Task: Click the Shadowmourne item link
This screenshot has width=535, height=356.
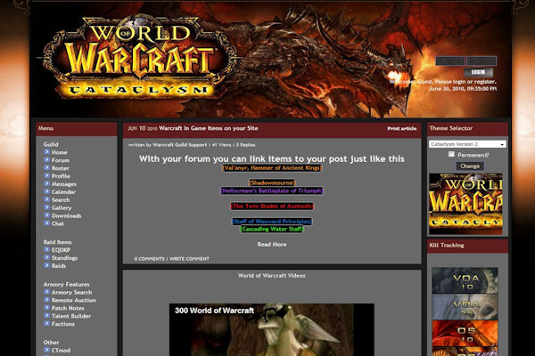Action: [x=272, y=182]
